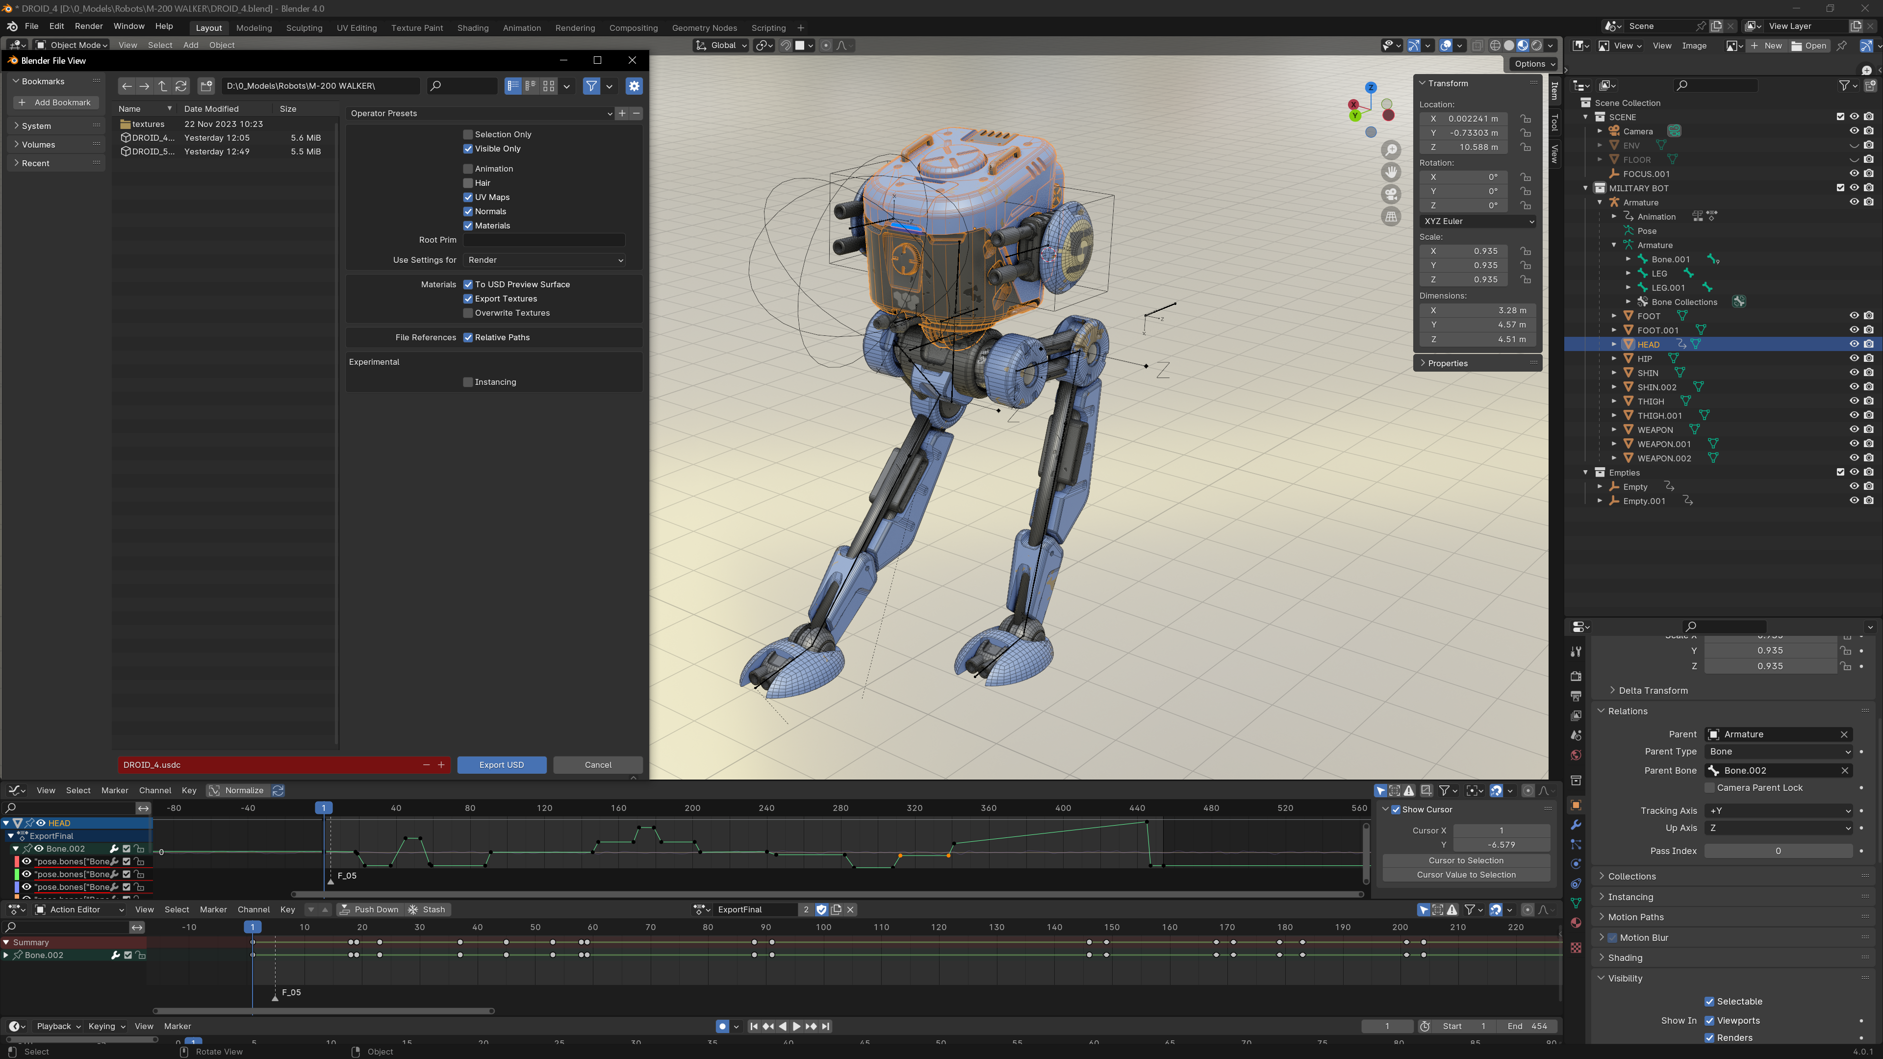Lock Location X in Transform panel
This screenshot has width=1883, height=1059.
pyautogui.click(x=1526, y=118)
